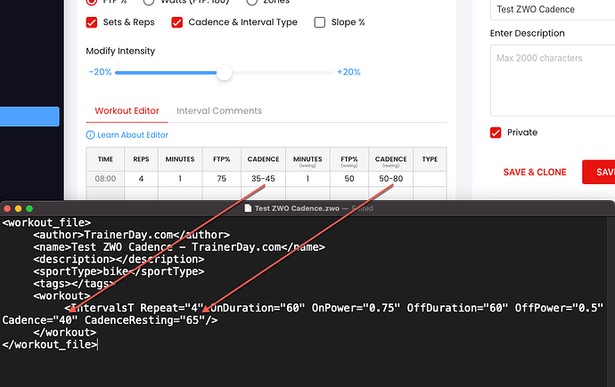This screenshot has width=615, height=387.
Task: Uncheck Cadence & Interval Type checkbox
Action: tap(176, 22)
